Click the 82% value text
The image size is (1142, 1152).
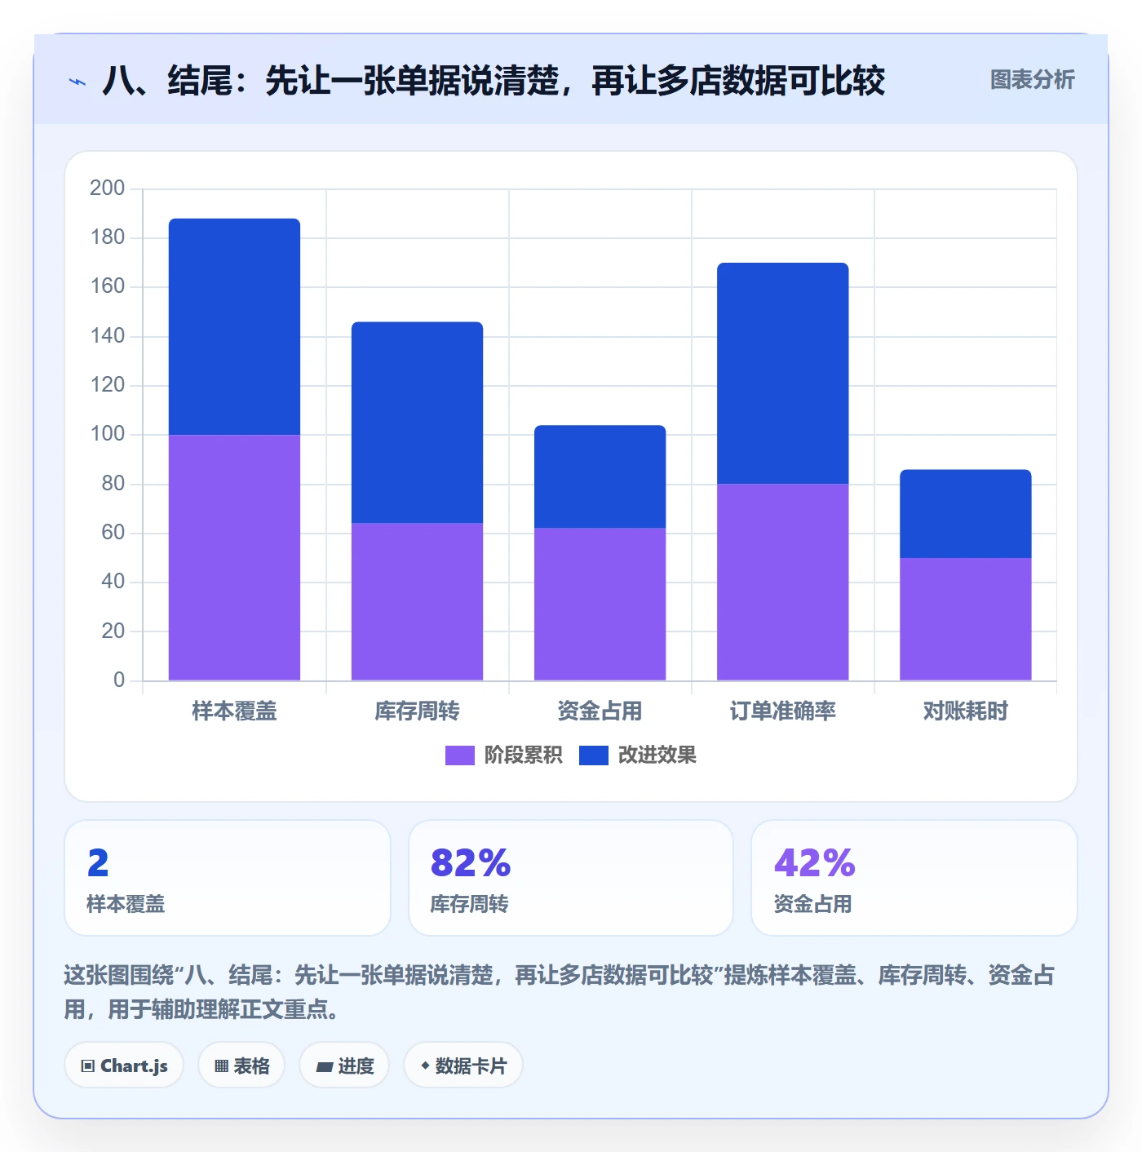471,863
